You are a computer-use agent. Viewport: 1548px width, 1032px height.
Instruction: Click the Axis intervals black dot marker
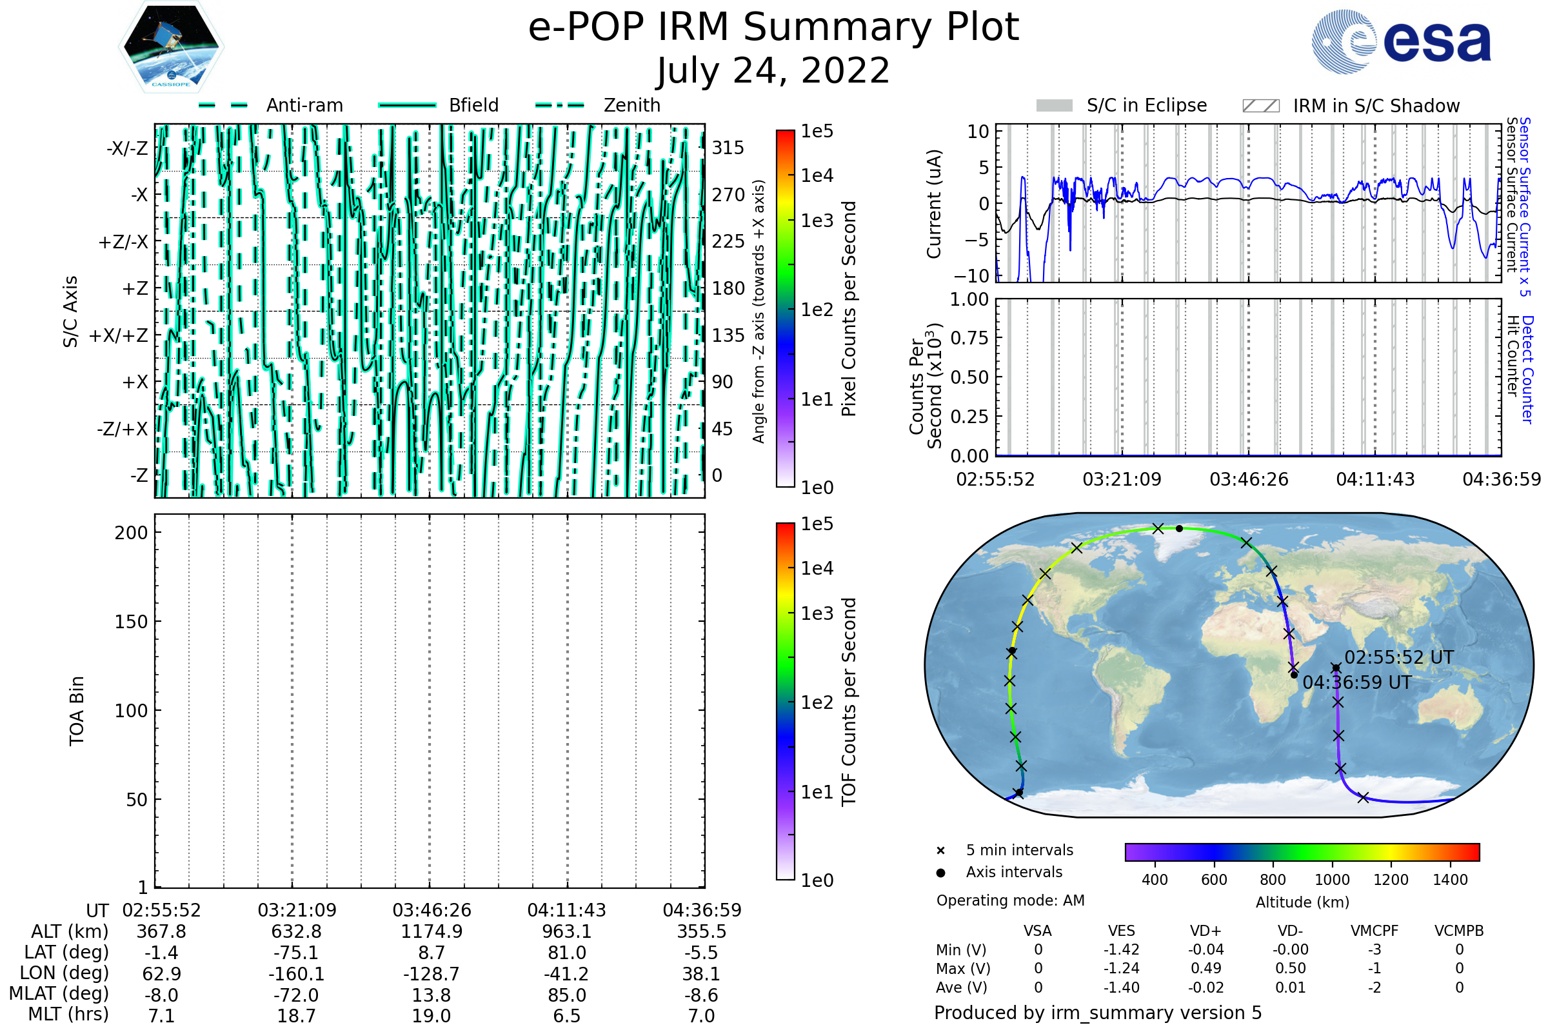click(940, 873)
